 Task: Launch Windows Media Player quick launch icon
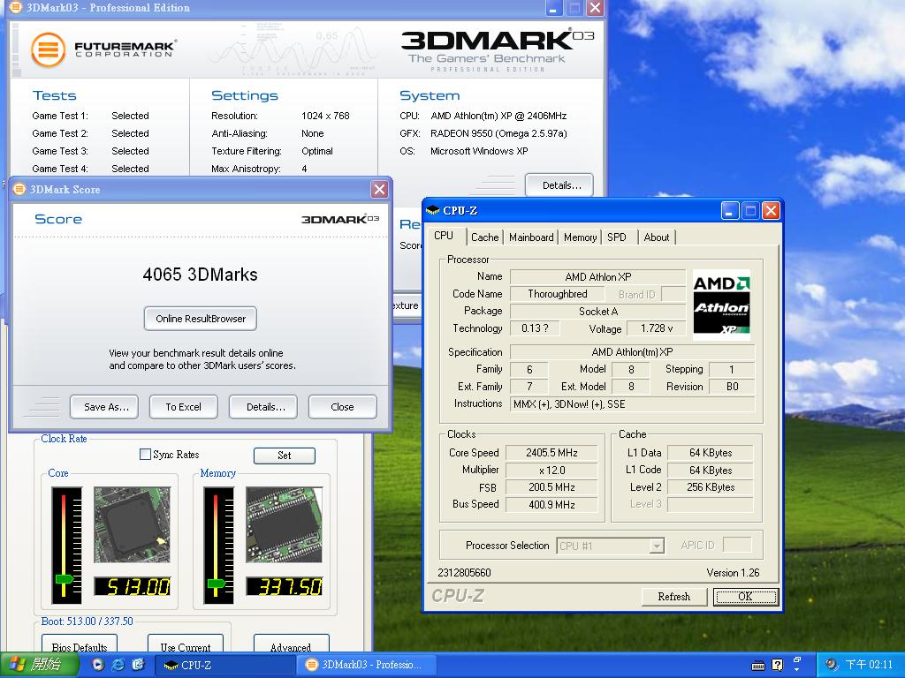coord(98,665)
